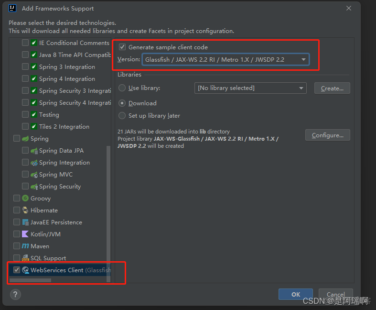Screen dimensions: 376x310
Task: Click green check icon beside Spring 3 Integration
Action: [34, 66]
